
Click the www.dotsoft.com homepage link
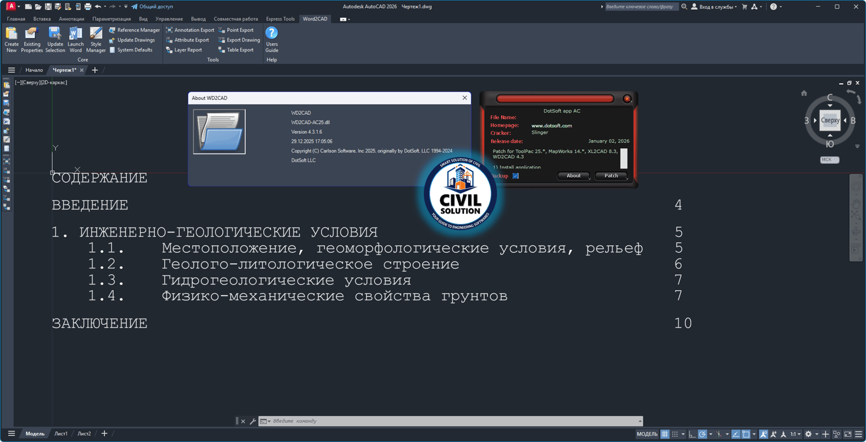point(551,126)
